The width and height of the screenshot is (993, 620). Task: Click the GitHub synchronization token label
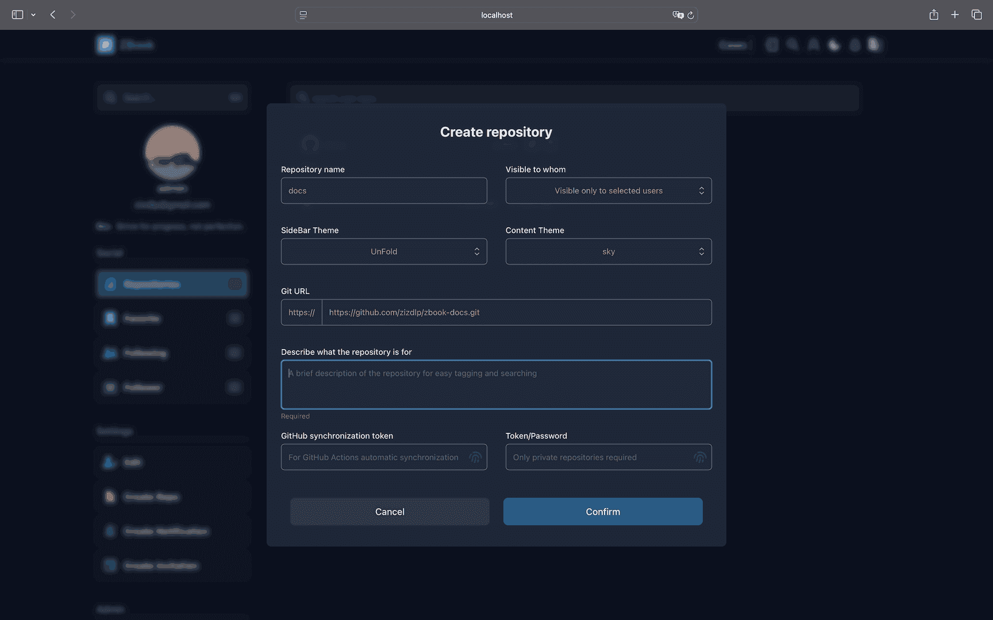click(337, 436)
